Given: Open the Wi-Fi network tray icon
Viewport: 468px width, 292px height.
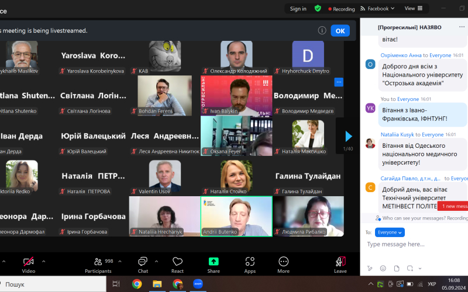Looking at the screenshot, I should [420, 284].
